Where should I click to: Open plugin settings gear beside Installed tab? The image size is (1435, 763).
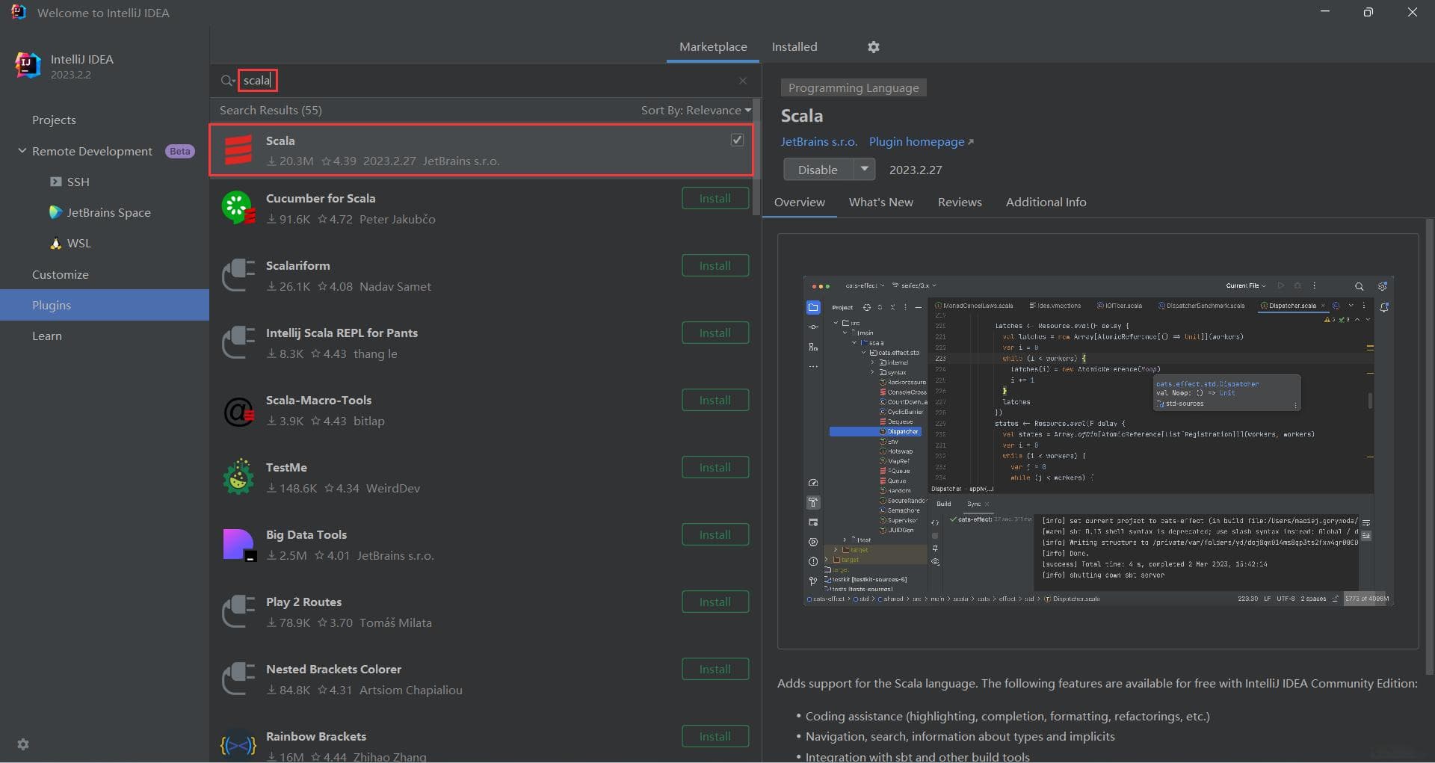click(x=873, y=47)
